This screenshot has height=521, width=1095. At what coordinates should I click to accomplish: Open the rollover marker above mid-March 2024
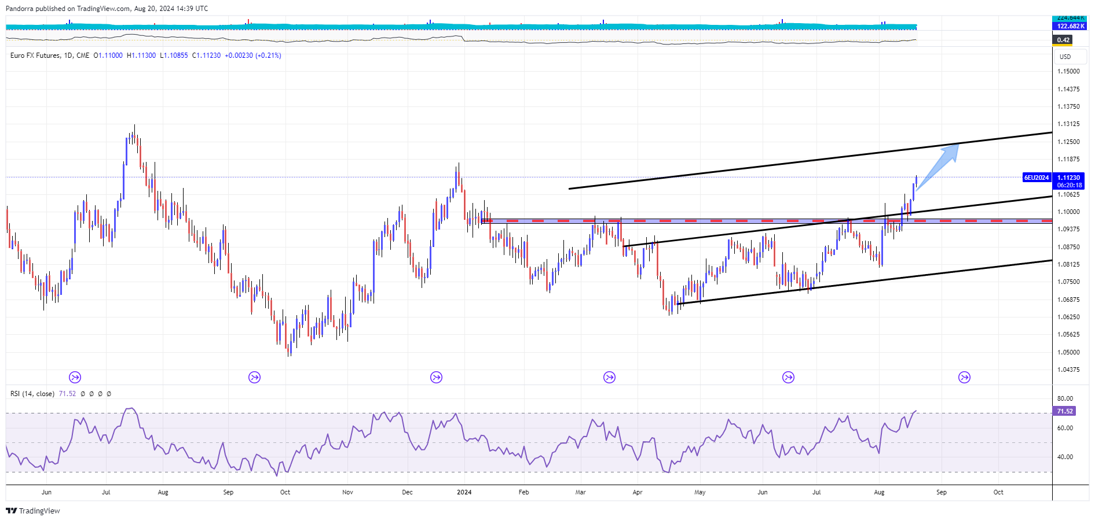[610, 378]
